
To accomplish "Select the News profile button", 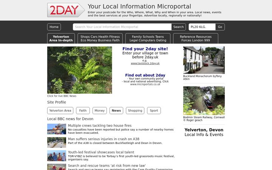I will click(116, 110).
